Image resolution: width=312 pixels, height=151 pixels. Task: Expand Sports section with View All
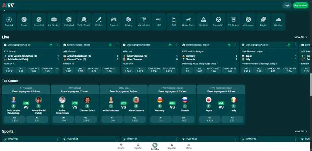click(301, 132)
